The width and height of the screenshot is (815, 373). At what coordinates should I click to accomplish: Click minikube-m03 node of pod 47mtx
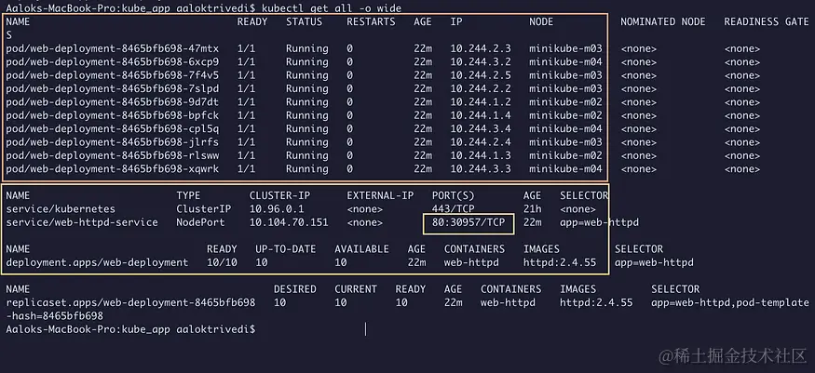(565, 48)
